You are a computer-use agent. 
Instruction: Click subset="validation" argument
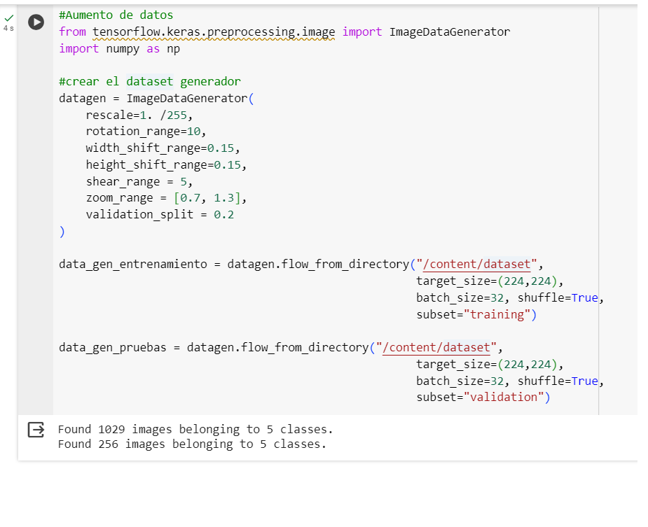[483, 397]
